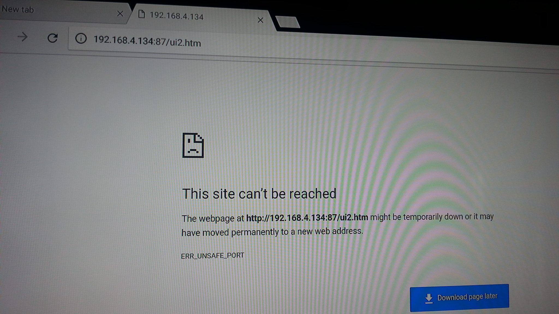Click the forward navigation arrow
Screen dimensions: 559x314
(x=22, y=37)
